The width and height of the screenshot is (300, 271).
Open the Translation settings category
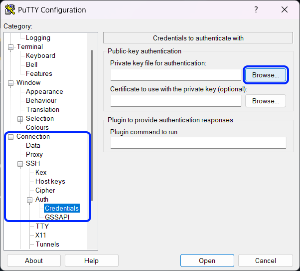43,110
